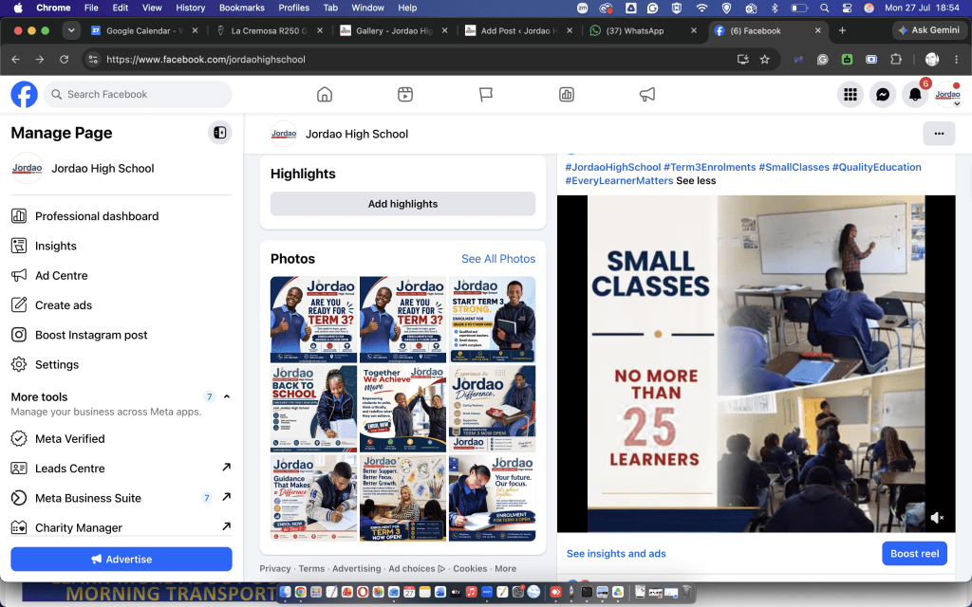
Task: Open Chrome extensions puzzle icon
Action: pos(896,60)
